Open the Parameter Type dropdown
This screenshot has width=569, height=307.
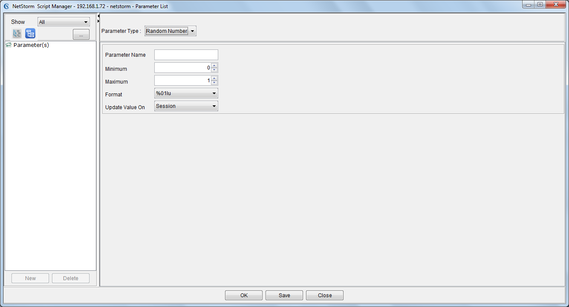click(170, 31)
